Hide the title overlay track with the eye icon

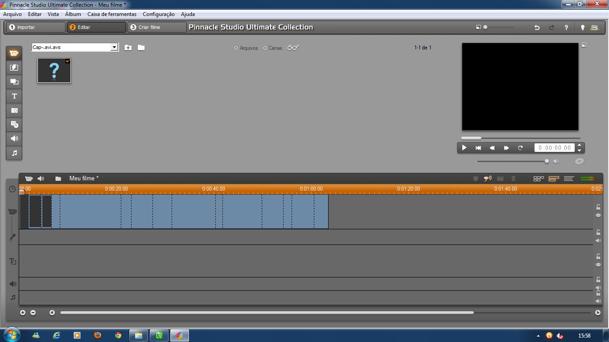pyautogui.click(x=598, y=265)
